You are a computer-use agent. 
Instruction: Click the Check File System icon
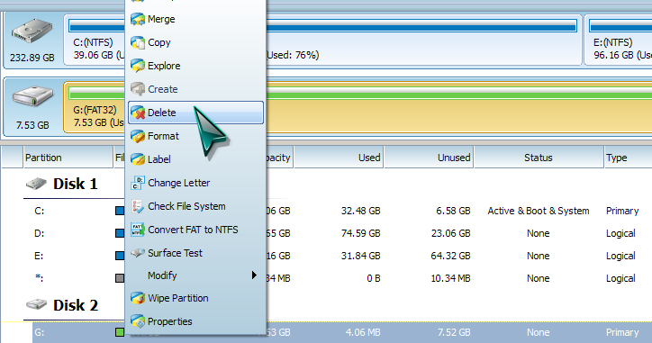[138, 206]
